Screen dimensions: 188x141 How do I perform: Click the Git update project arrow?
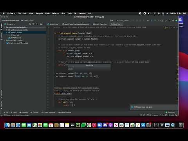tap(152, 20)
